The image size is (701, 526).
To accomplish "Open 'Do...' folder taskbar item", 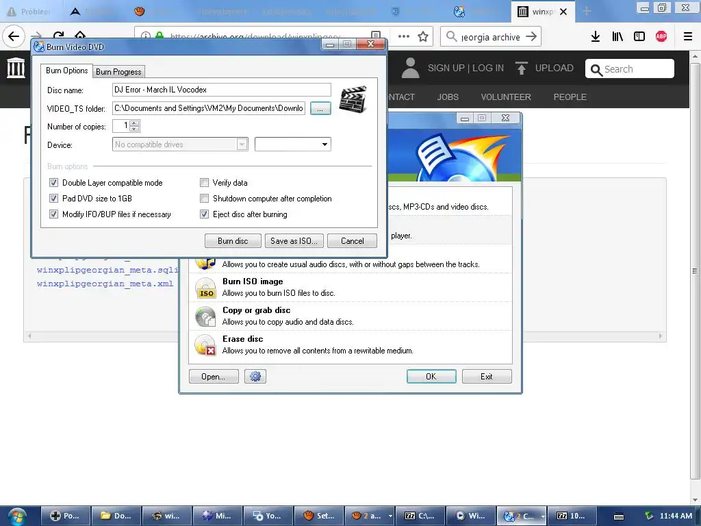I will point(116,516).
